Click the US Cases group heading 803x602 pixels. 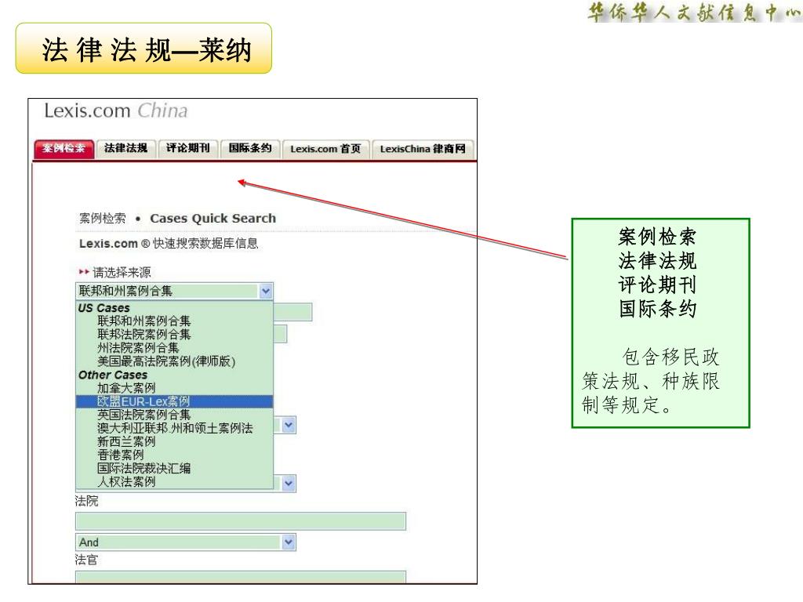tap(104, 308)
